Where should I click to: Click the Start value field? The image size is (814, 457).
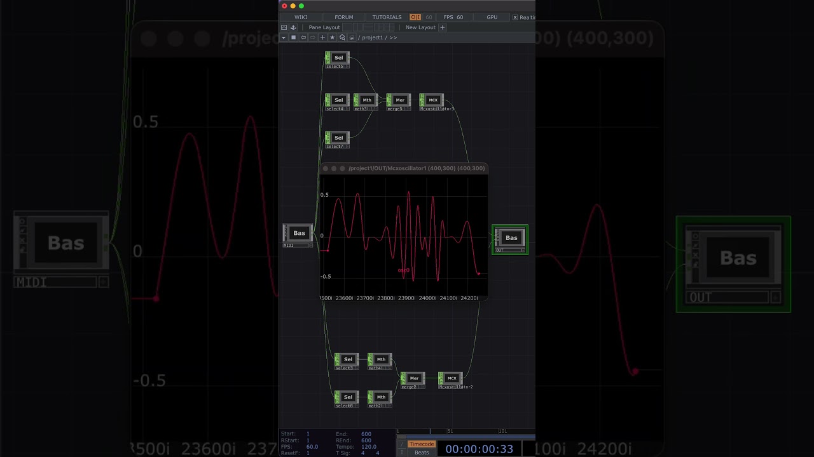308,434
